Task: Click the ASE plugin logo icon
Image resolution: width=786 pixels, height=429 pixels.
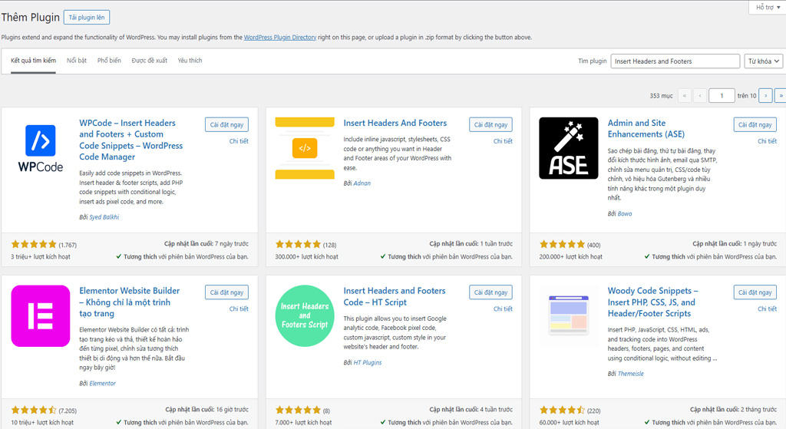Action: (x=569, y=148)
